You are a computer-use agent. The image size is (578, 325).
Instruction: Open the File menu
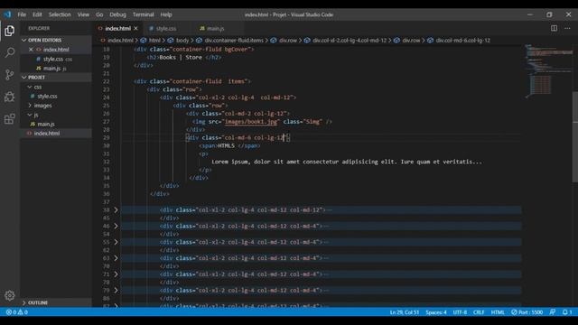coord(22,14)
